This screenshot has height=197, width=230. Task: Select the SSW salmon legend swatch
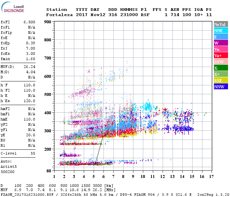coord(221,62)
